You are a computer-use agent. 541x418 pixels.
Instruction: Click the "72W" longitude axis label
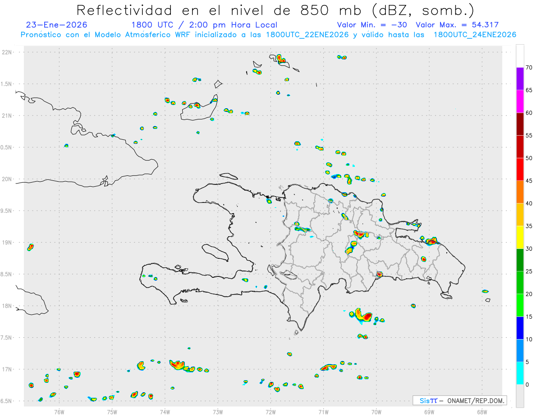pyautogui.click(x=270, y=411)
